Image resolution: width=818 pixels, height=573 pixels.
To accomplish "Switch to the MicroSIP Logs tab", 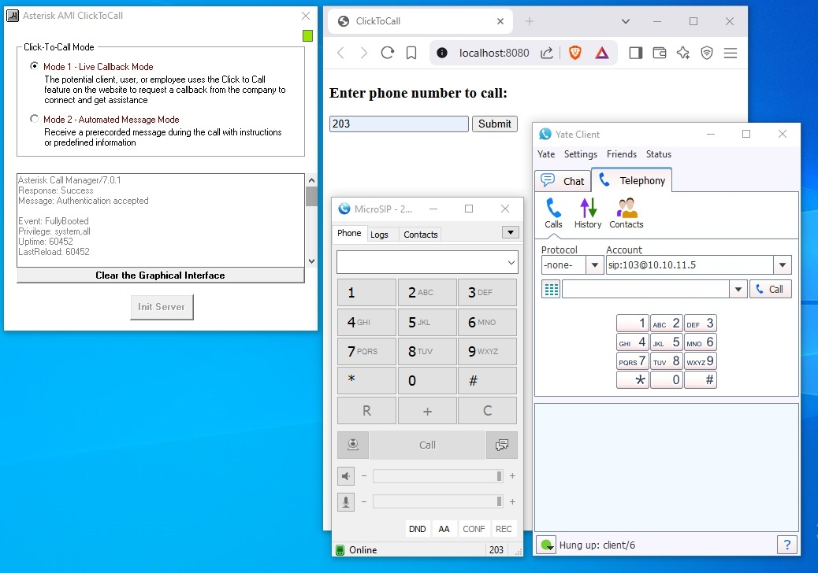I will (379, 235).
